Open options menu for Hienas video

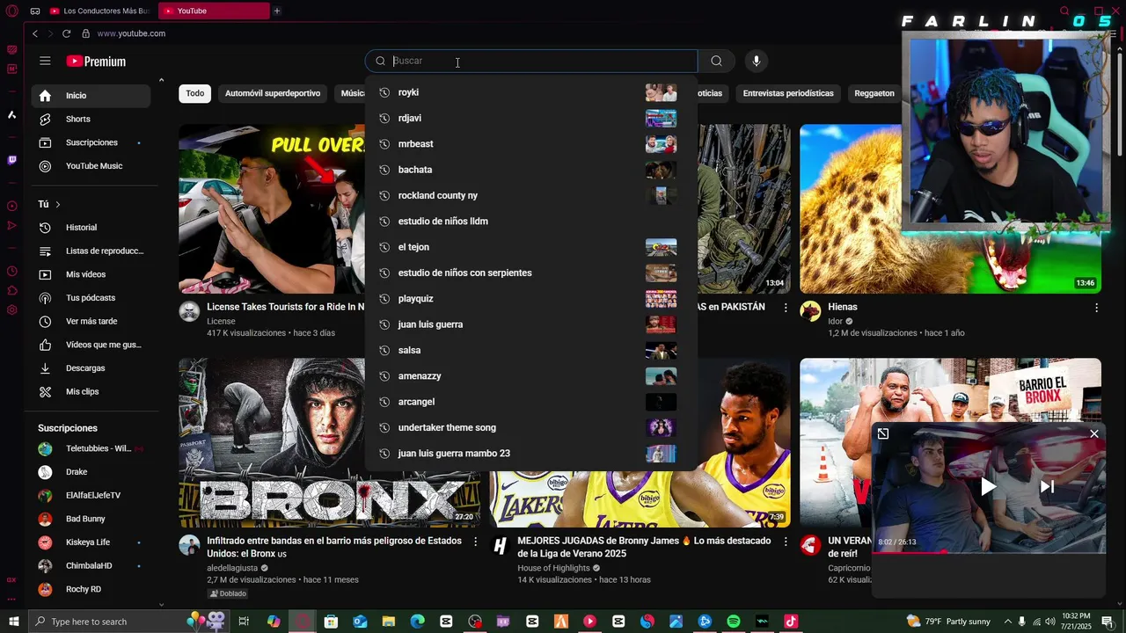point(1096,308)
